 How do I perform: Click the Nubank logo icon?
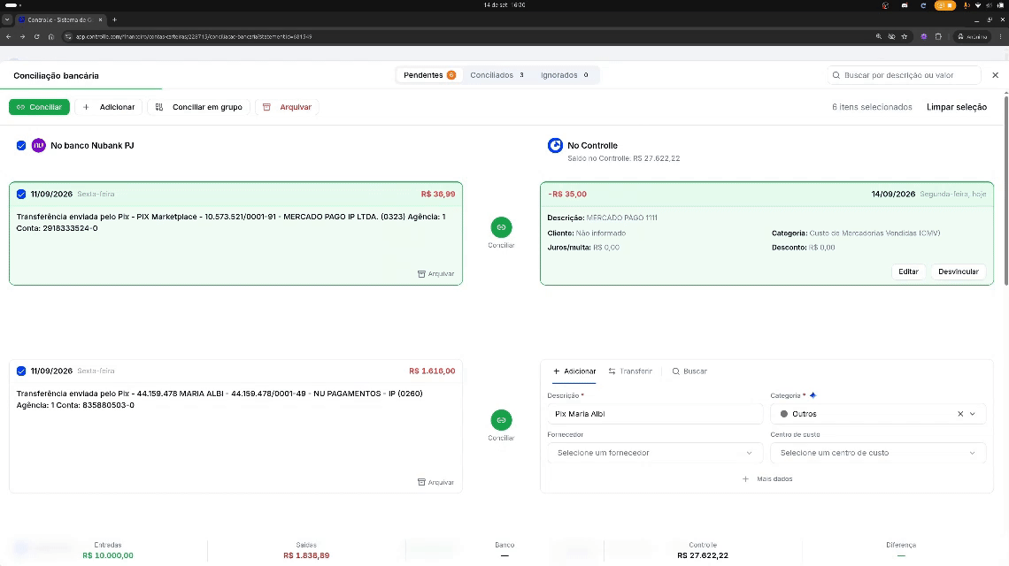coord(39,145)
